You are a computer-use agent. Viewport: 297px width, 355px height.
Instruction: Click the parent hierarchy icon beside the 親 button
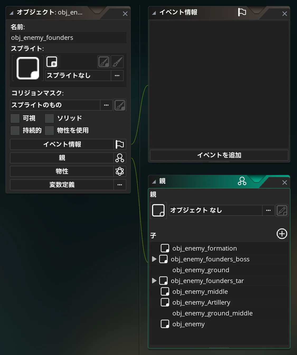pyautogui.click(x=120, y=158)
